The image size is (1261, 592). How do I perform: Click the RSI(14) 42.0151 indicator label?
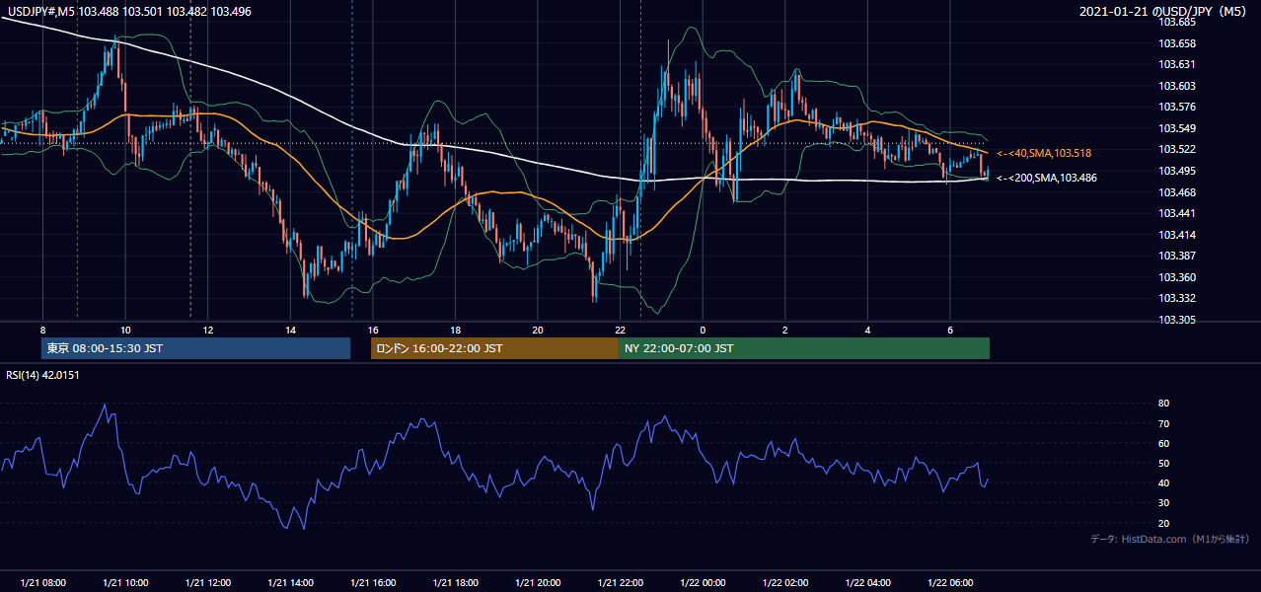(42, 375)
